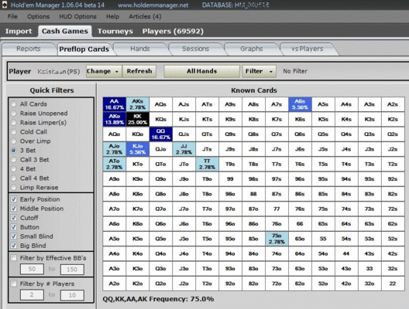Expand the Filter dropdown arrow
409x309 pixels.
(x=271, y=72)
